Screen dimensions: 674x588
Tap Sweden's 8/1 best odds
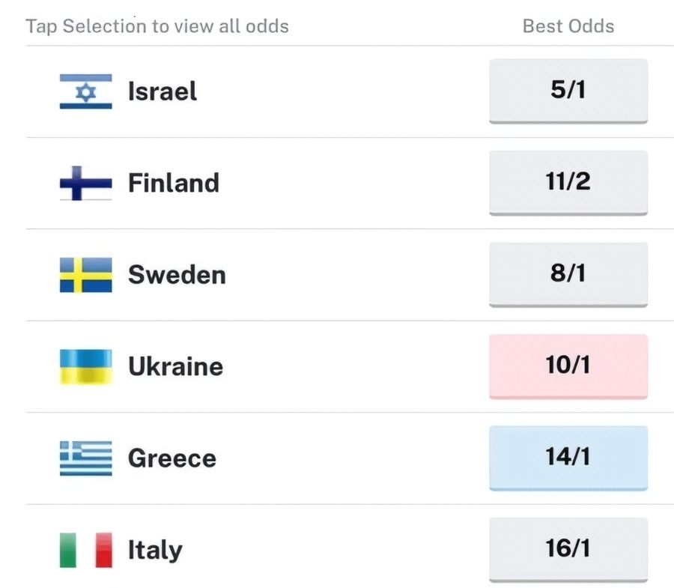(568, 273)
